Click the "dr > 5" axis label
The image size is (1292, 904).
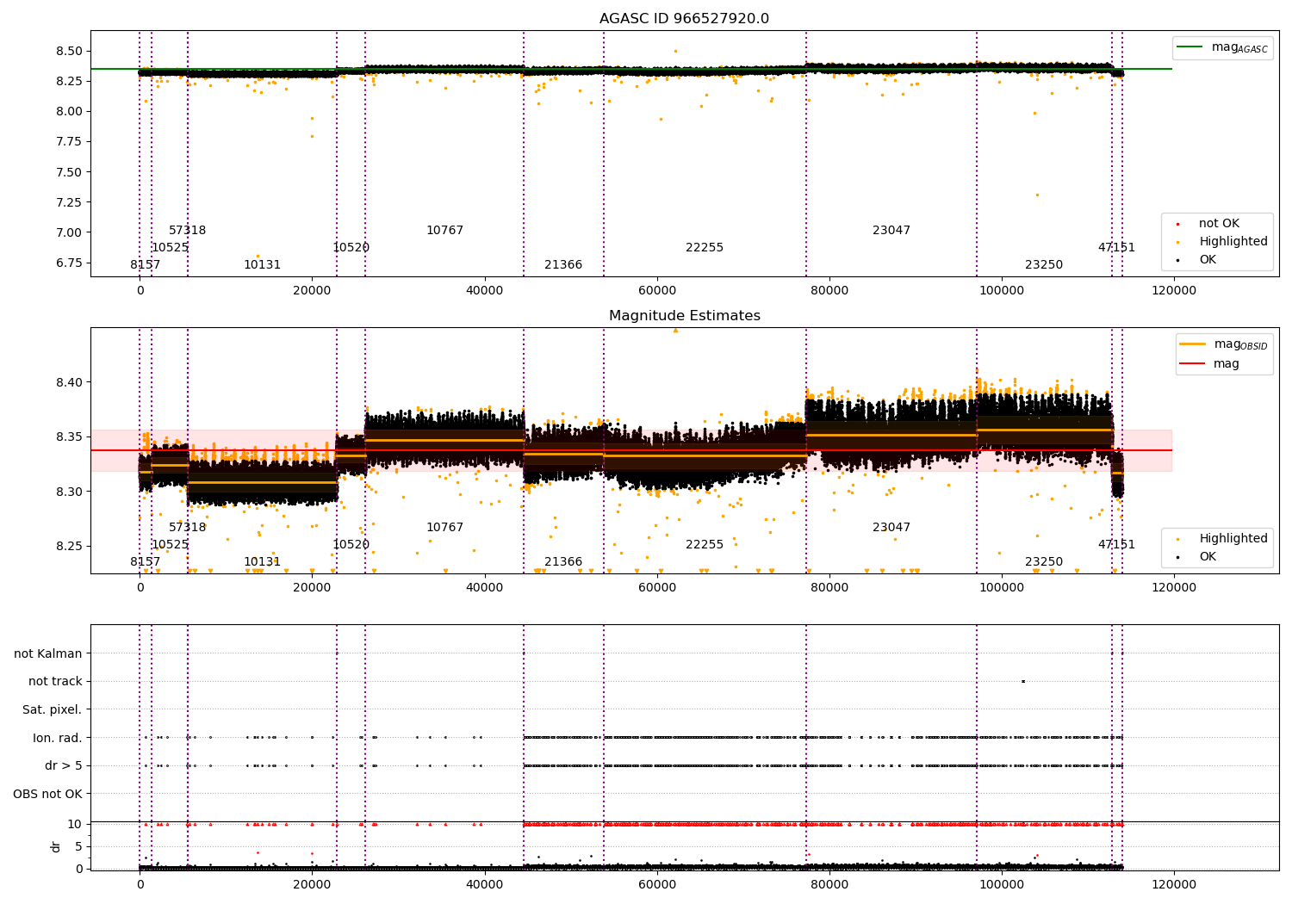(x=64, y=765)
